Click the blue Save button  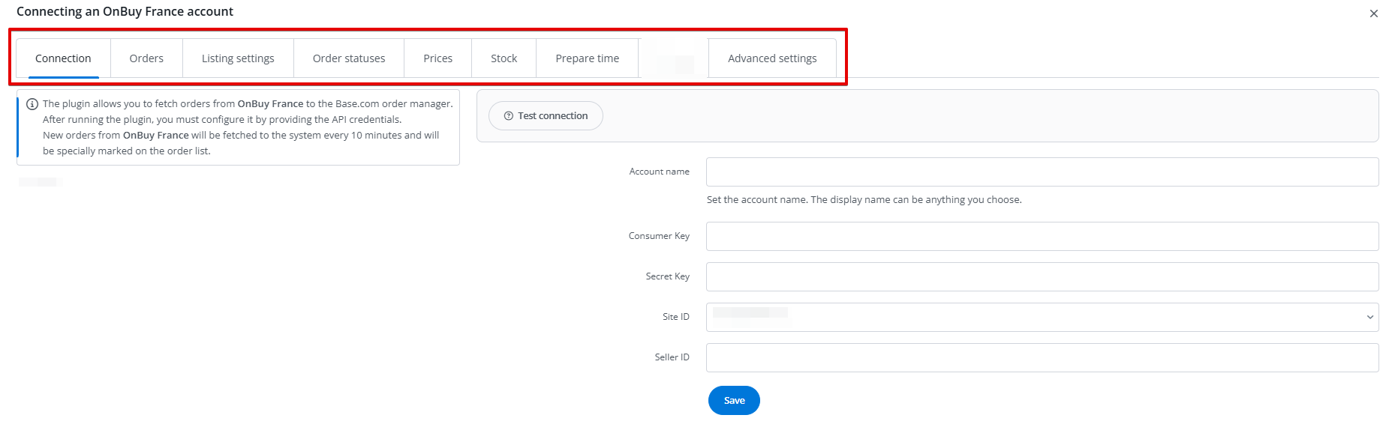[734, 401]
